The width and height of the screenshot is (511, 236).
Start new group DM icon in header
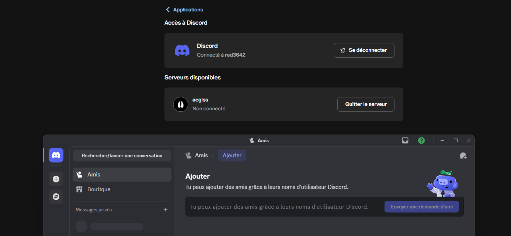point(463,155)
